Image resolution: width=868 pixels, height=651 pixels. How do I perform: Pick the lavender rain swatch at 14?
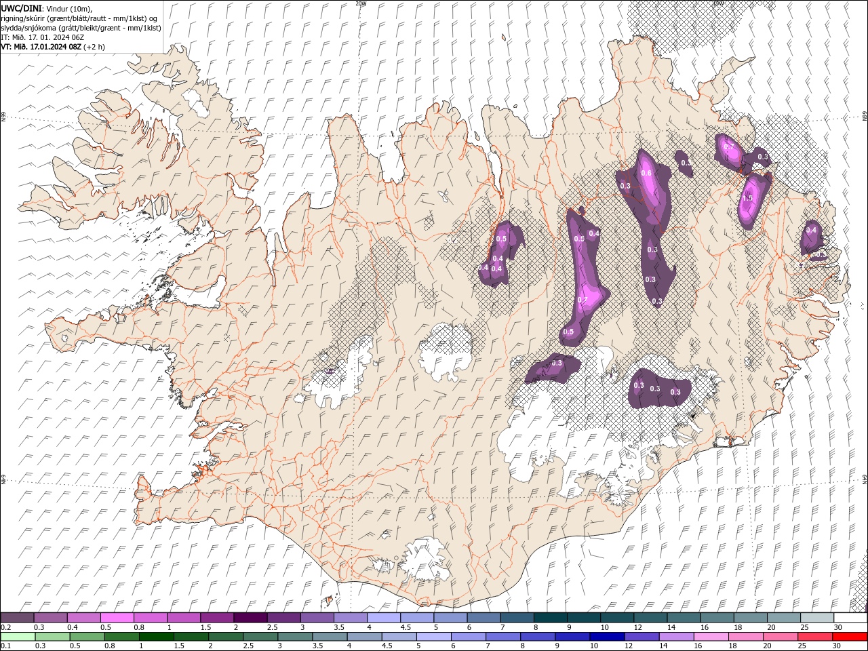(676, 637)
